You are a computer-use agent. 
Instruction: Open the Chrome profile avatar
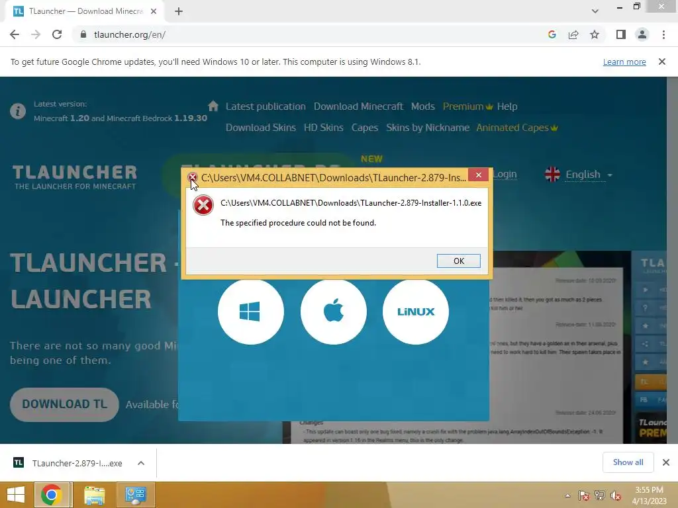[x=642, y=34]
